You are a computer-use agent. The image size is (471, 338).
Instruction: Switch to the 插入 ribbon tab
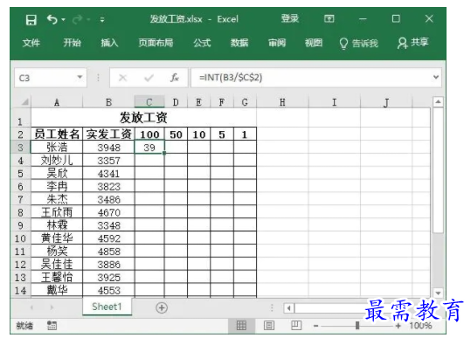tap(109, 43)
